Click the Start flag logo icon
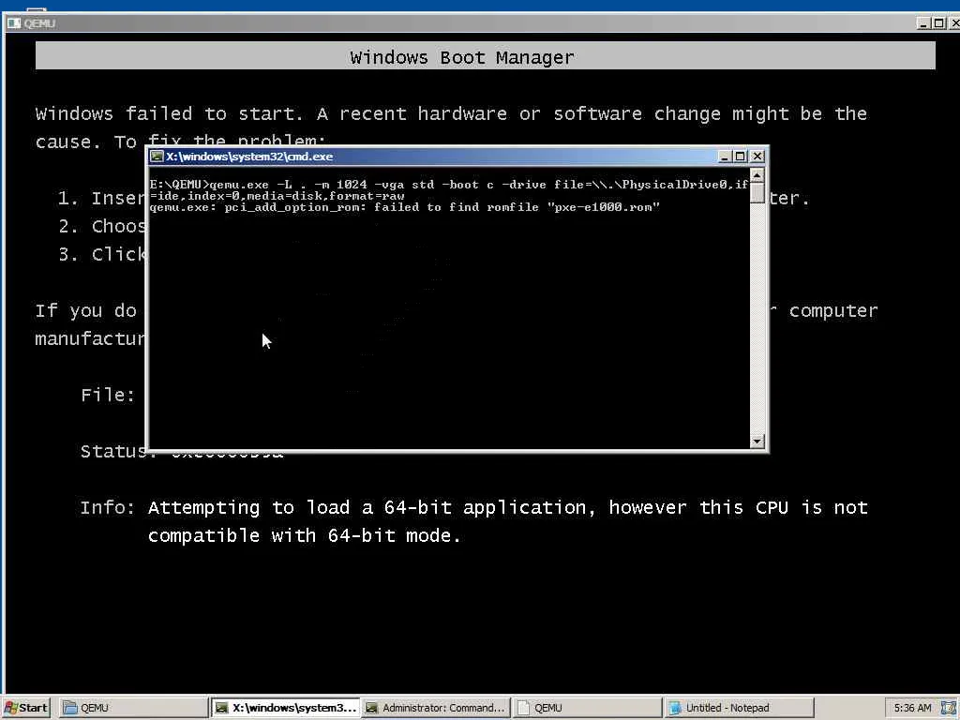The width and height of the screenshot is (960, 720). click(10, 708)
